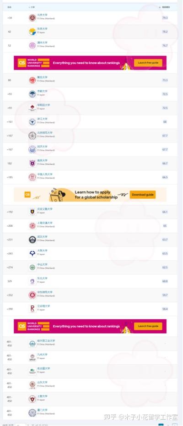
Task: Click the 北京大学 logo icon
Action: [x=32, y=18]
